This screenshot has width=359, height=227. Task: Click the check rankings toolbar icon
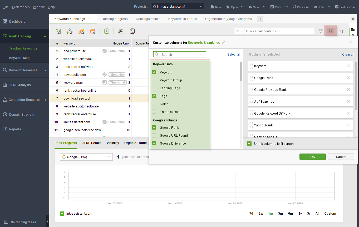coord(58,31)
